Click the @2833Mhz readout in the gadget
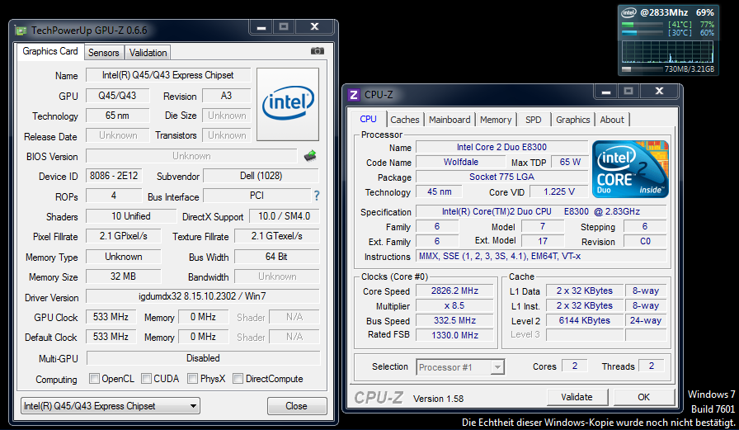The width and height of the screenshot is (739, 430). [664, 12]
